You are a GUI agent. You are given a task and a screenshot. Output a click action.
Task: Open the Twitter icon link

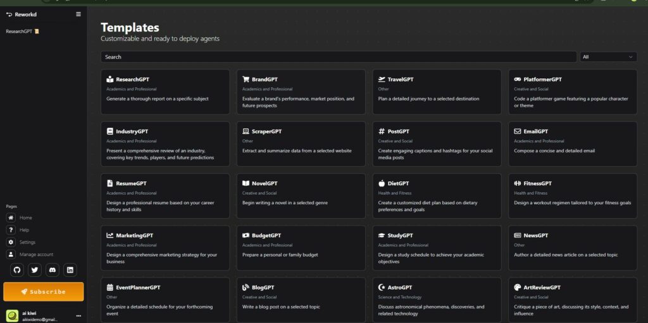[35, 270]
